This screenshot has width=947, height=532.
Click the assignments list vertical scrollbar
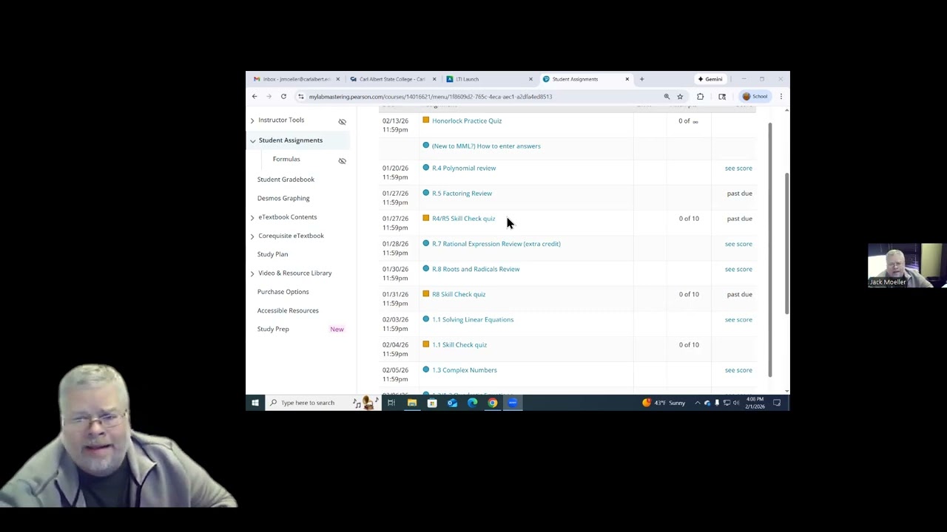pyautogui.click(x=770, y=249)
